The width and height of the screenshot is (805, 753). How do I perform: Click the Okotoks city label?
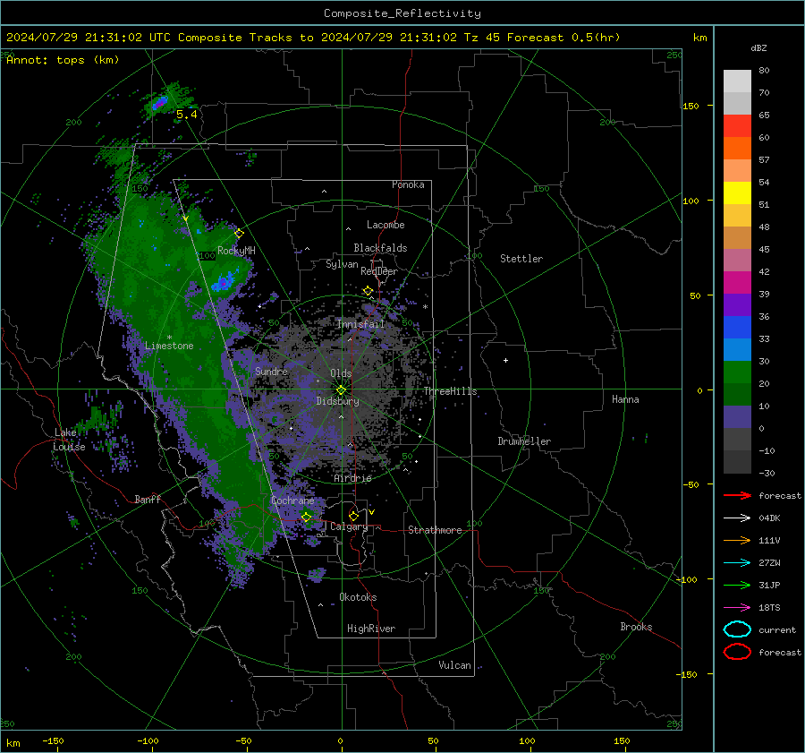click(x=358, y=597)
